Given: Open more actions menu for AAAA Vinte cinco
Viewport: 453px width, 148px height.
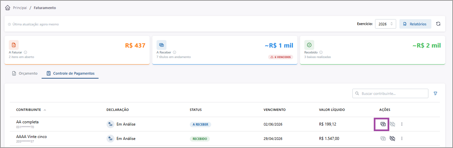Looking at the screenshot, I should [x=402, y=138].
